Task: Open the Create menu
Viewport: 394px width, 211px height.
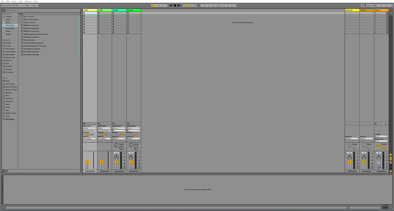Action: coord(14,1)
